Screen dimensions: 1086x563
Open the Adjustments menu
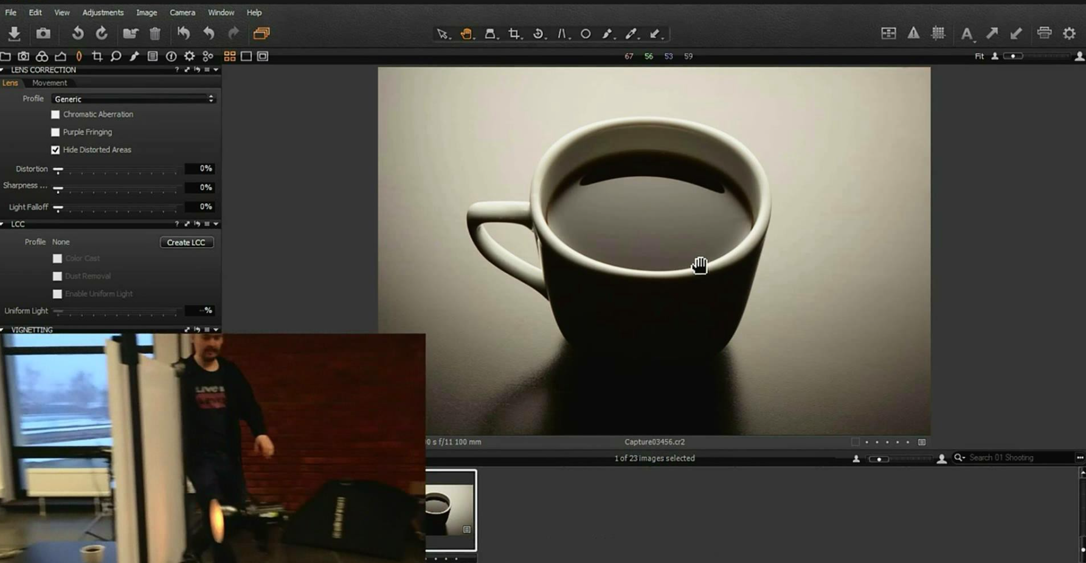point(103,12)
